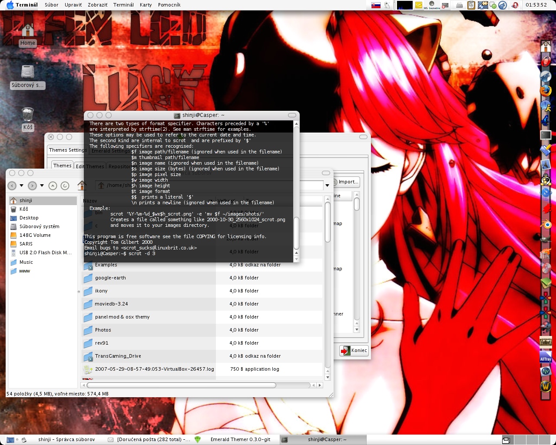Click the file manager horizontal scrollbar
556x445 pixels.
click(181, 385)
